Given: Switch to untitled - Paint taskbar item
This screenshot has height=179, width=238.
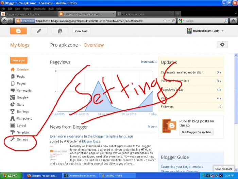Looking at the screenshot, I should coord(117,176).
